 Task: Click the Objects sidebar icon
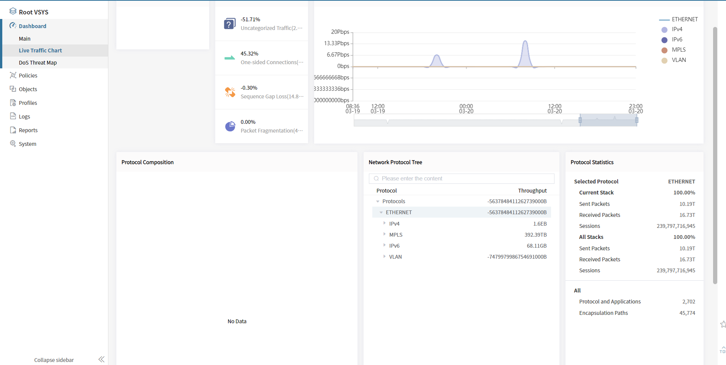pos(13,89)
